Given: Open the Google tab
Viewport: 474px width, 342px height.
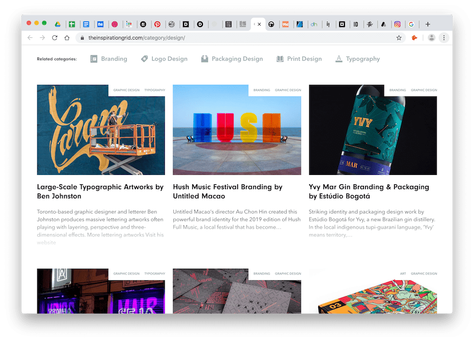Looking at the screenshot, I should [411, 24].
